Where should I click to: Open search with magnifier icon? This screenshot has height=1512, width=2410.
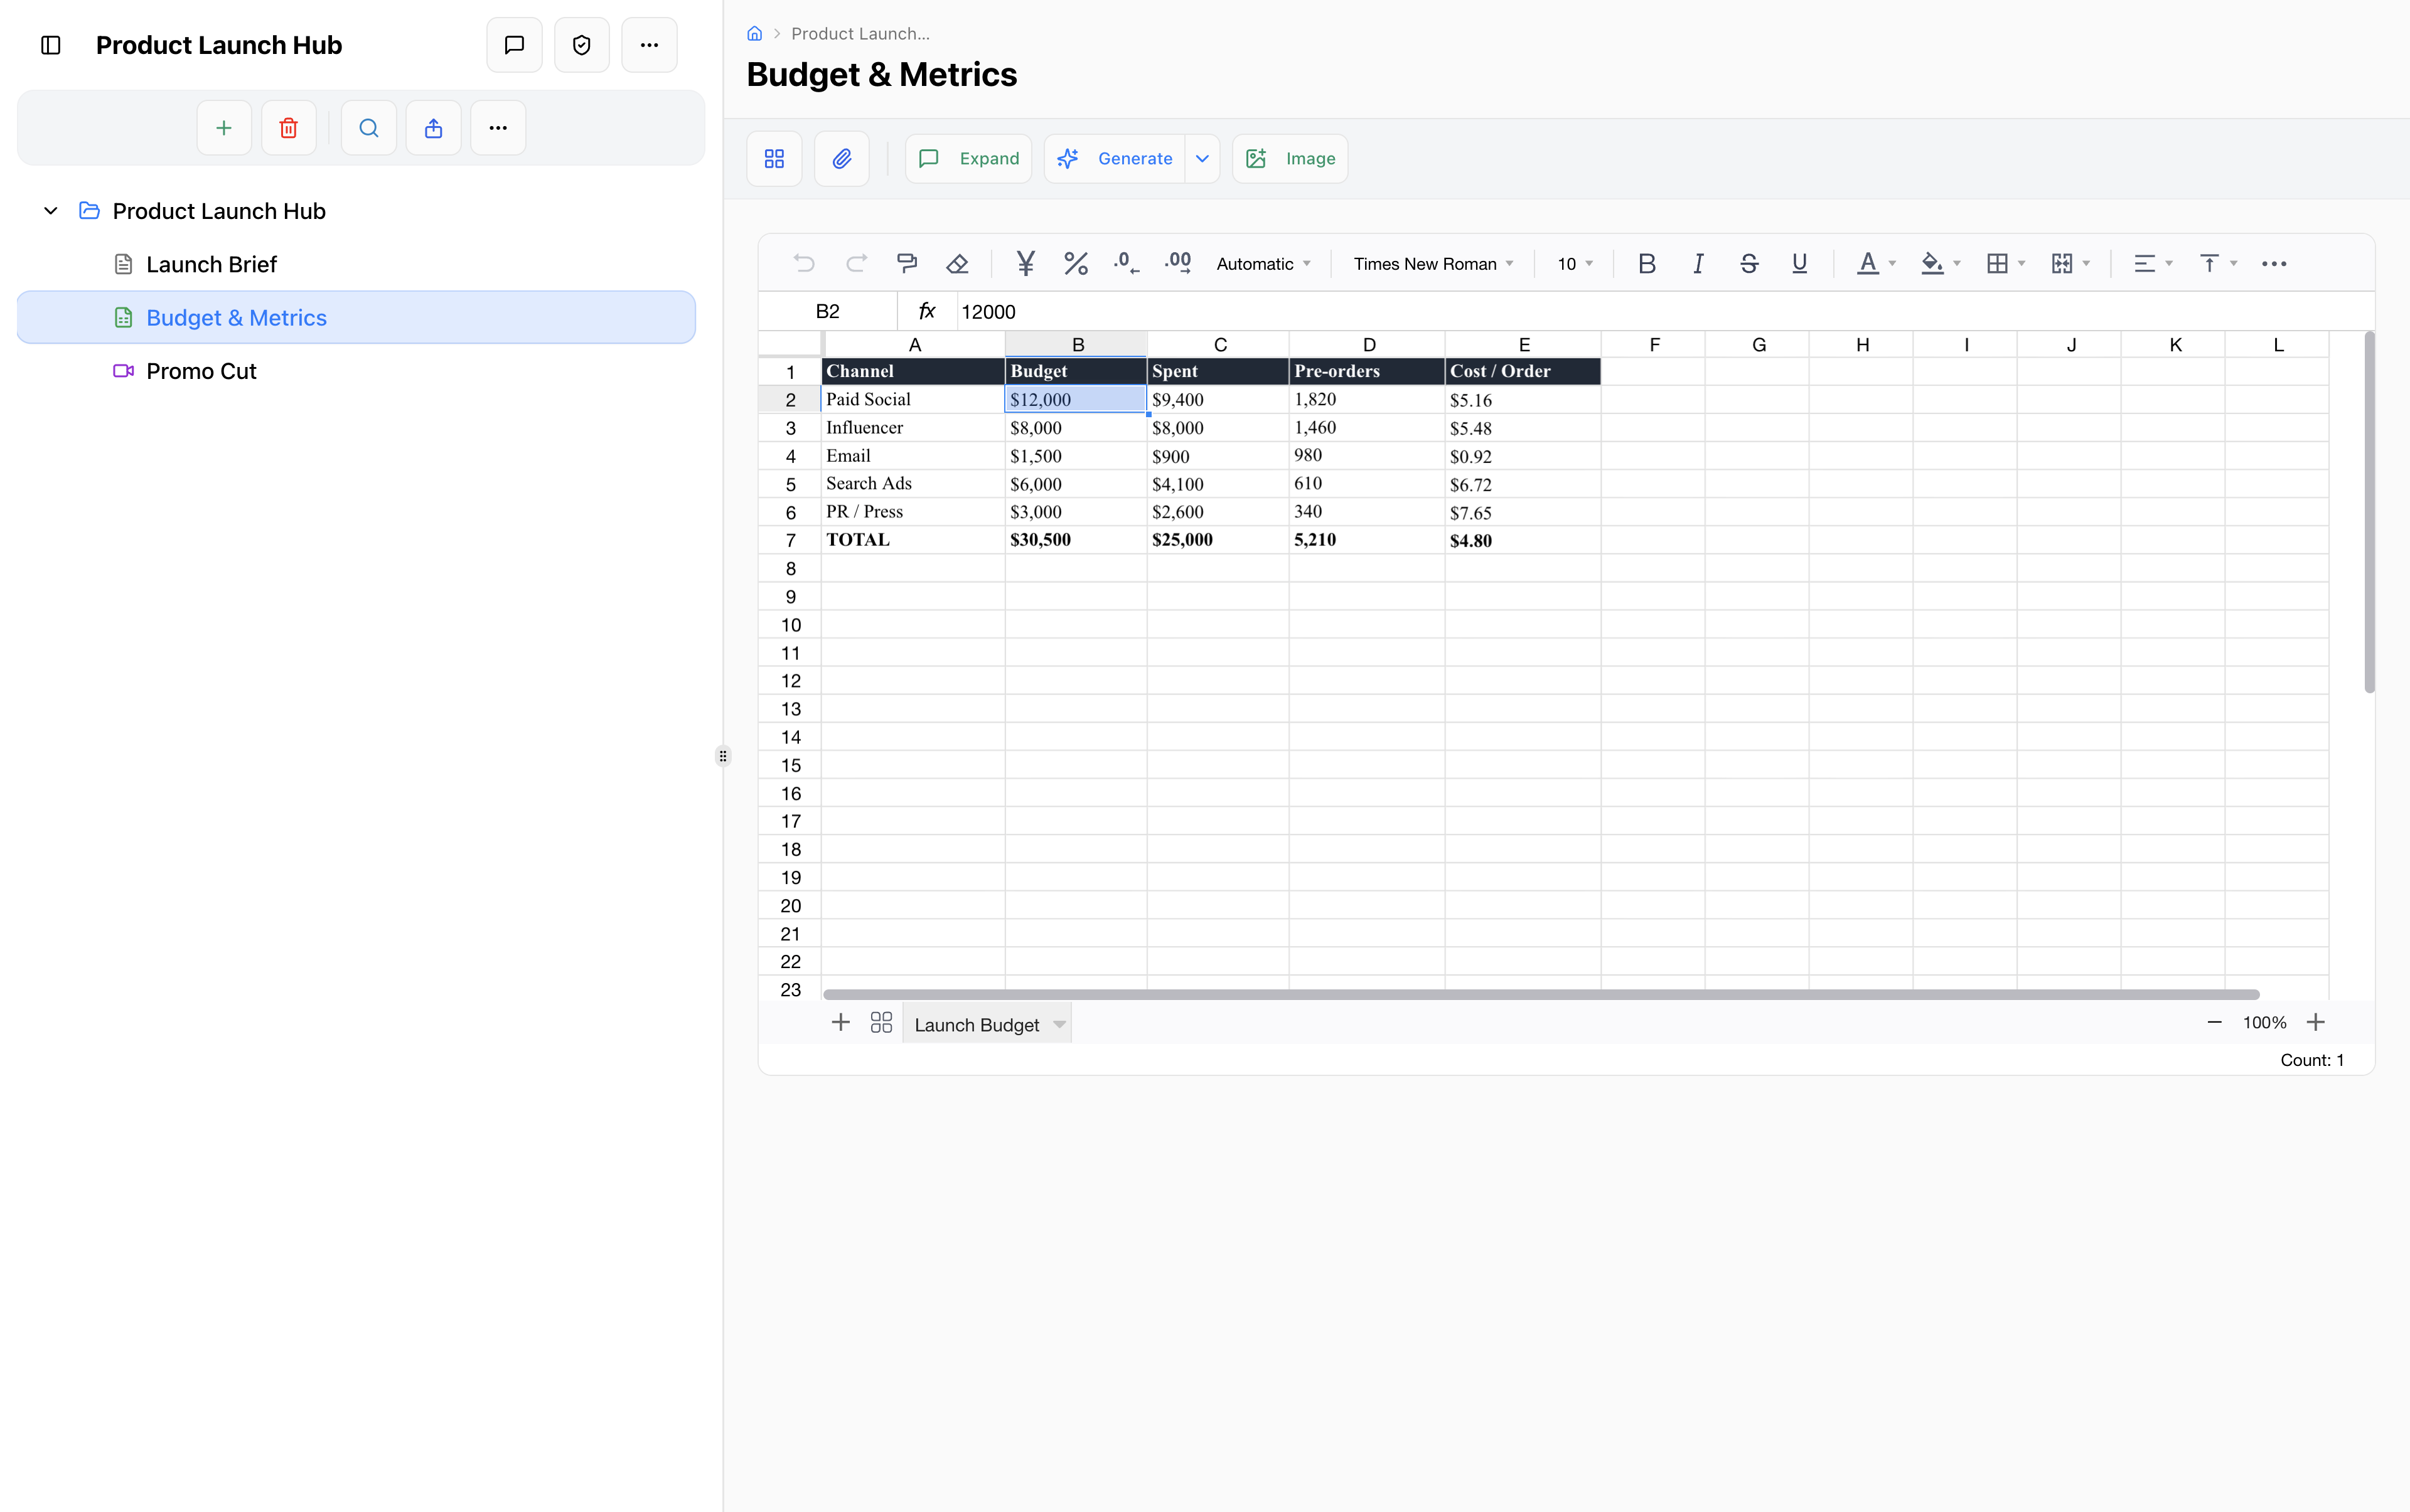369,128
